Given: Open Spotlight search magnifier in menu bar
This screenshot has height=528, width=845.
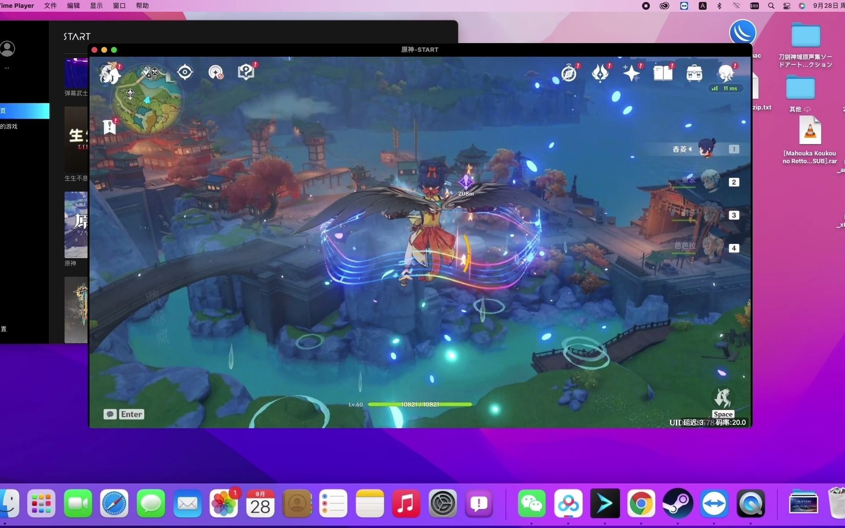Looking at the screenshot, I should click(771, 6).
